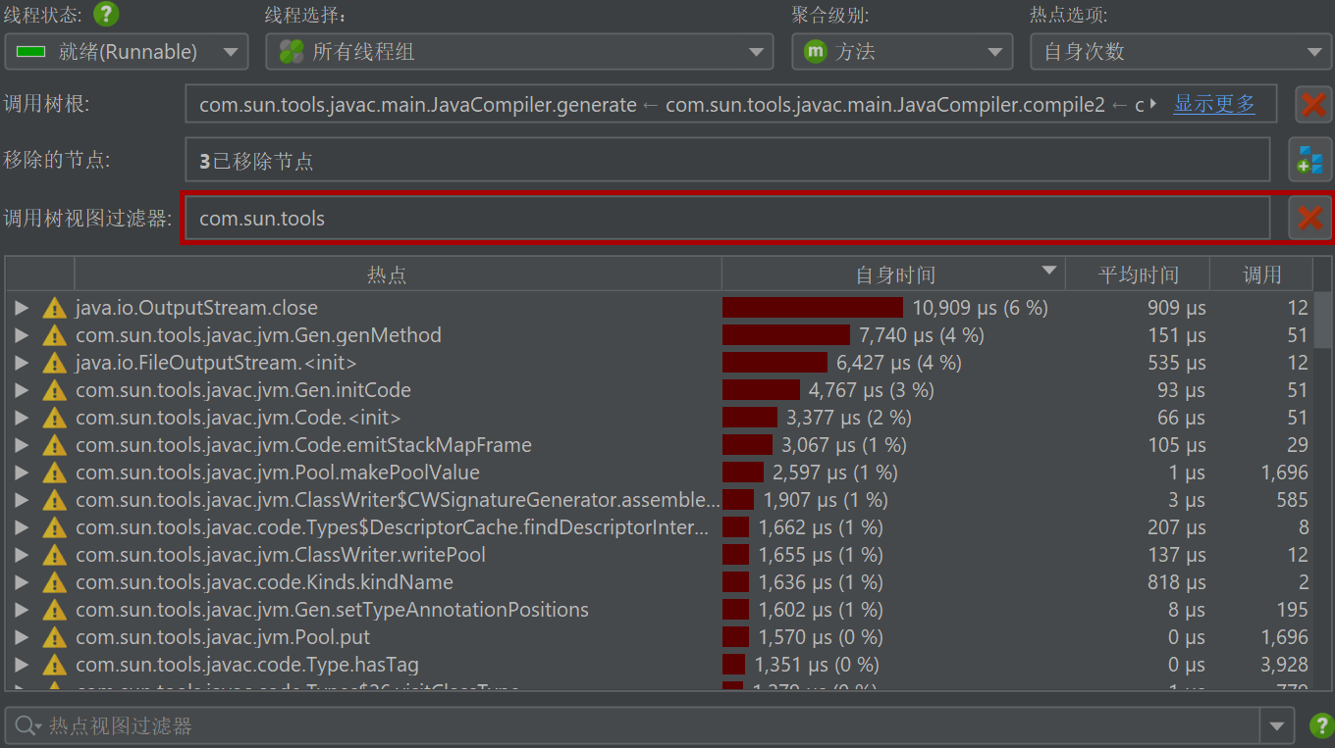This screenshot has height=748, width=1335.
Task: Open the 就绪(Runnable) thread status dropdown
Action: point(126,52)
